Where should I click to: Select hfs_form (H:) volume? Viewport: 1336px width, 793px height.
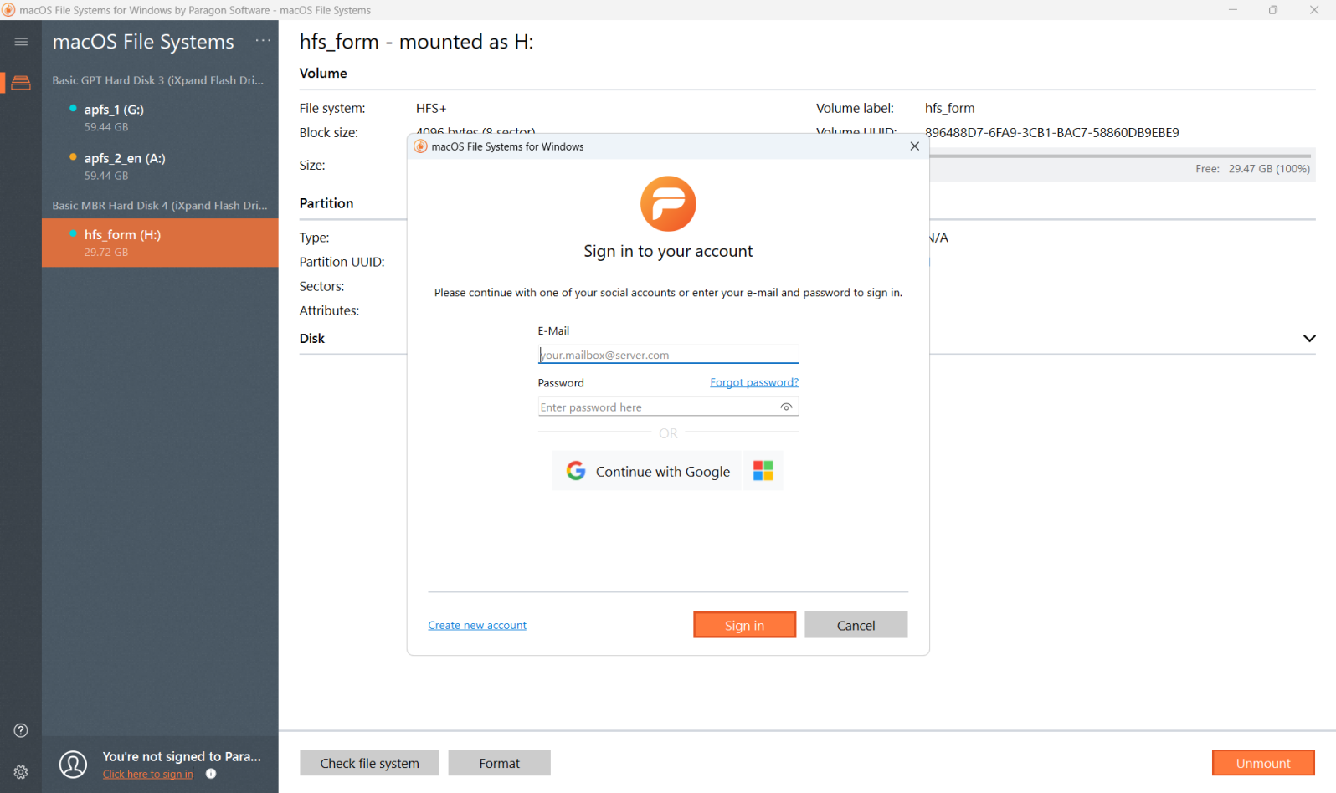160,243
